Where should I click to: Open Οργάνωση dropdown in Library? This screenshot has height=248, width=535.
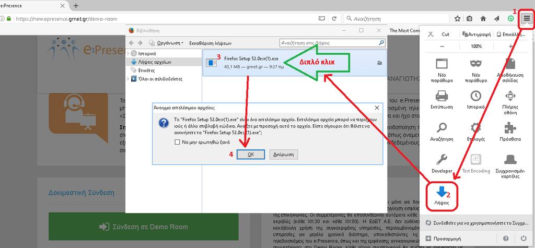pos(170,43)
